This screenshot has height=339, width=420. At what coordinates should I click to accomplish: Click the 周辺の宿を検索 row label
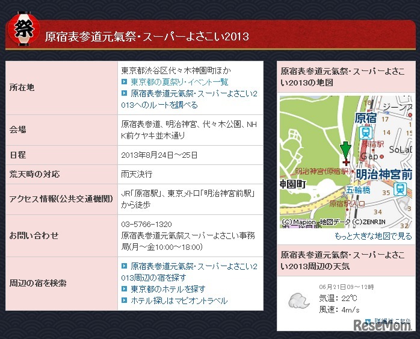click(x=38, y=283)
